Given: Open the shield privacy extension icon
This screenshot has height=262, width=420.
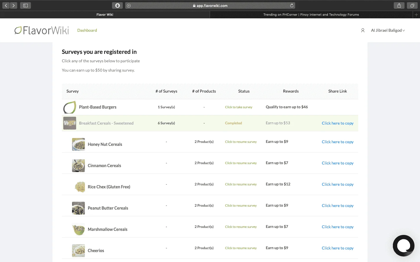Looking at the screenshot, I should 117,6.
